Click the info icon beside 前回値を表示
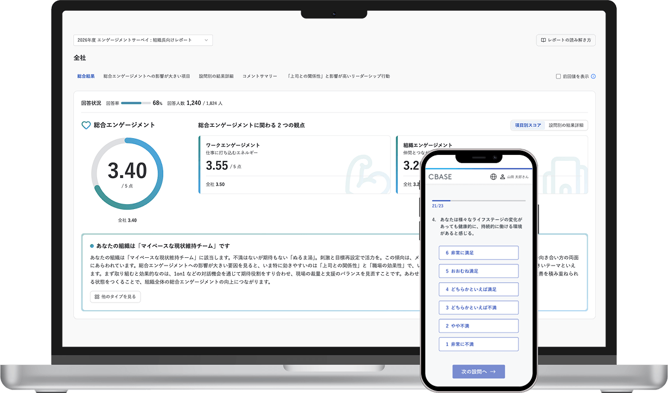The width and height of the screenshot is (668, 393). pos(594,77)
